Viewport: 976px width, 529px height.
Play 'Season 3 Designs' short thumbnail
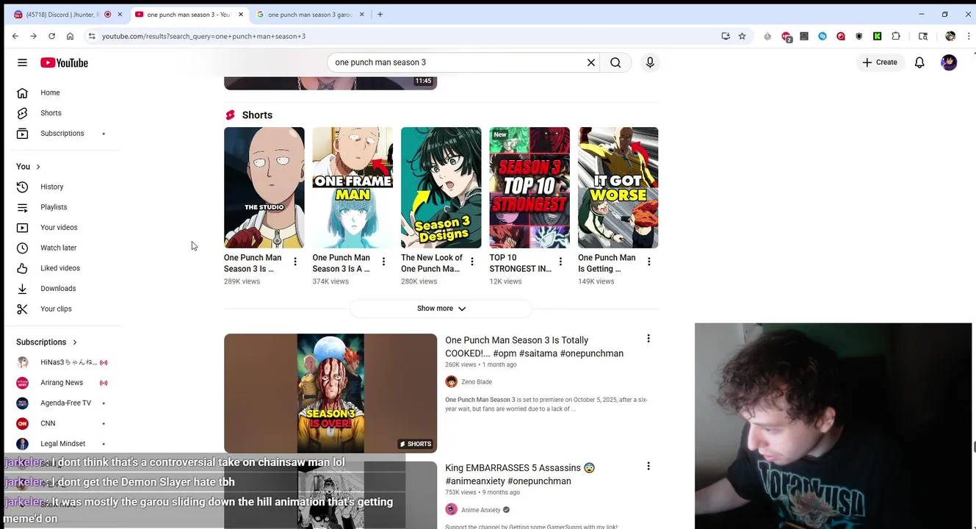[441, 187]
